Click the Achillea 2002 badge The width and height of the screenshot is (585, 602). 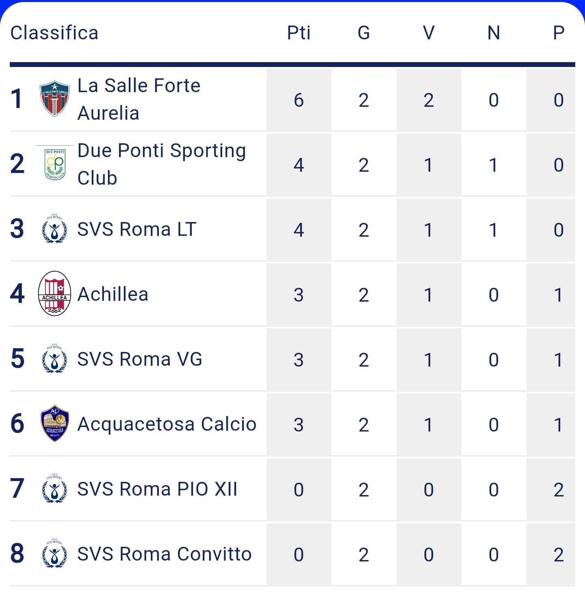click(x=54, y=293)
